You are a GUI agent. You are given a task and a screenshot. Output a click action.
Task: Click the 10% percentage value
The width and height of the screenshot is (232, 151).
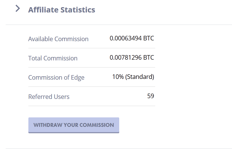118,77
